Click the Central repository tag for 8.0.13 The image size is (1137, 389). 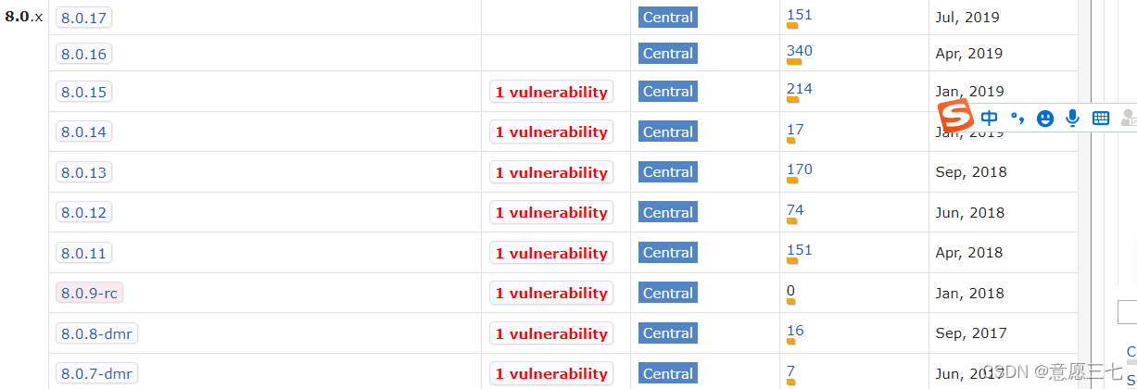(668, 171)
